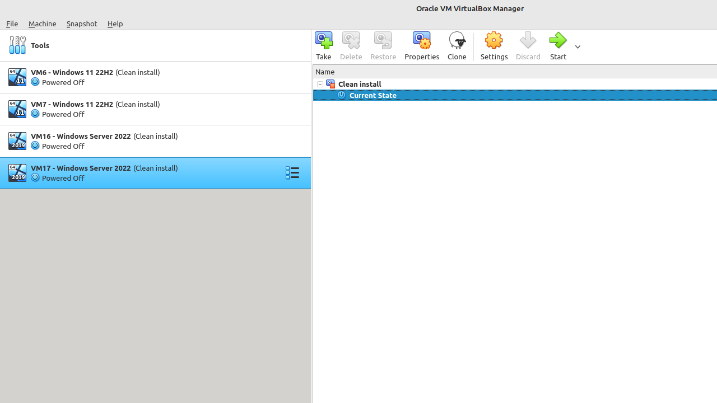Viewport: 717px width, 403px height.
Task: Click the Discard arrow icon
Action: [528, 40]
